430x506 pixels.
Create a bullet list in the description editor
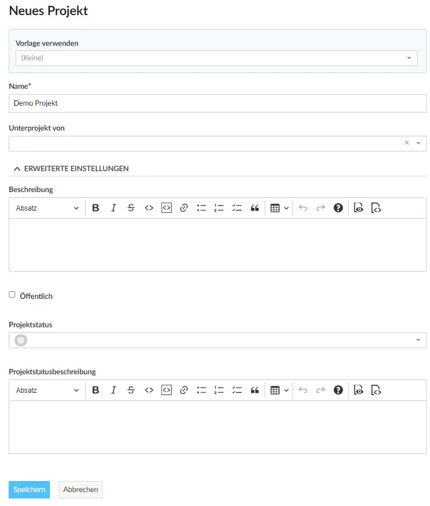pyautogui.click(x=201, y=208)
